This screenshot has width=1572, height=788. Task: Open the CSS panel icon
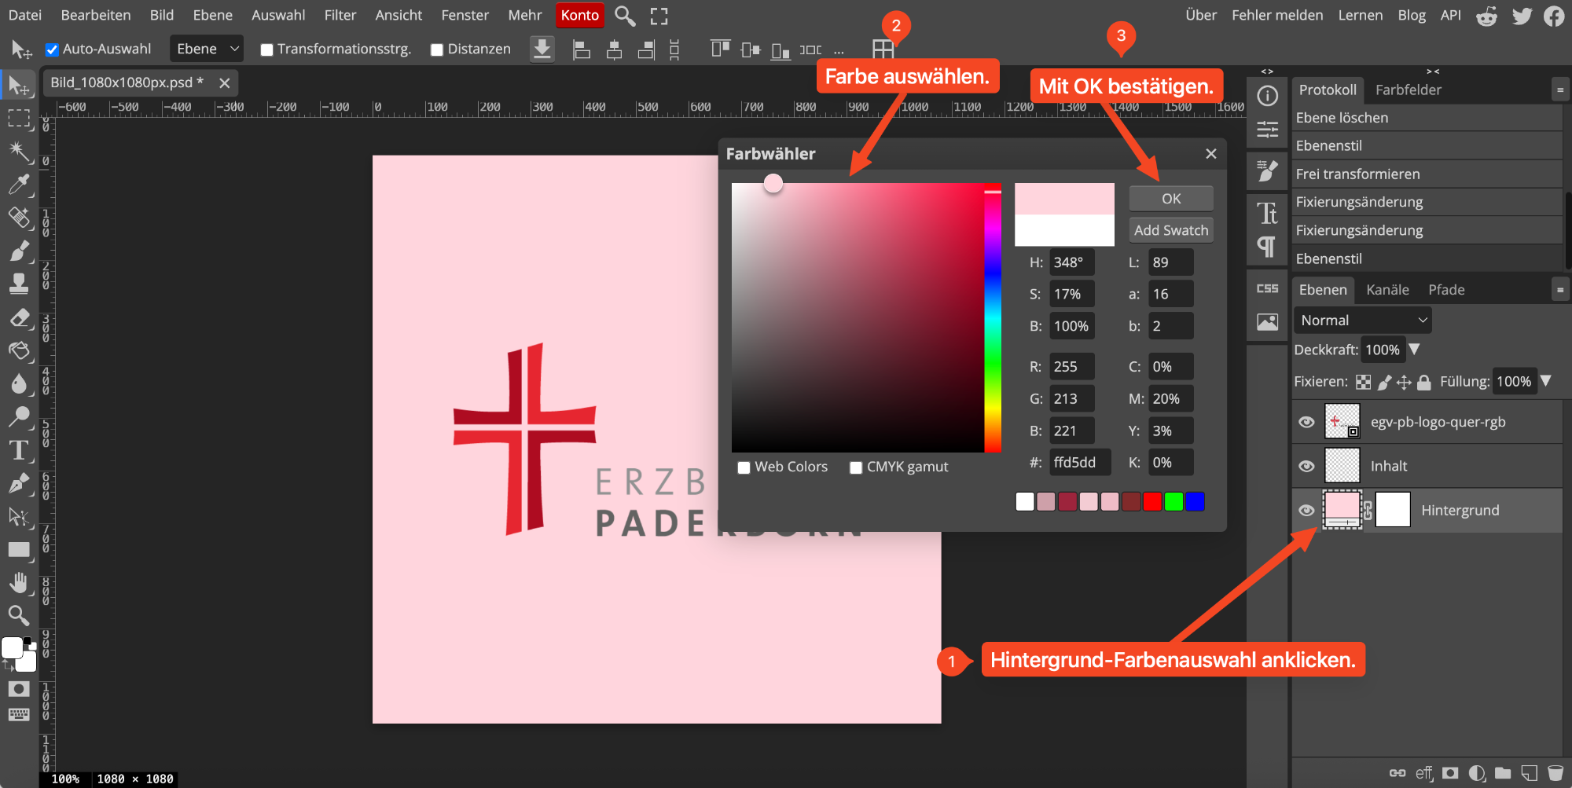click(1267, 288)
